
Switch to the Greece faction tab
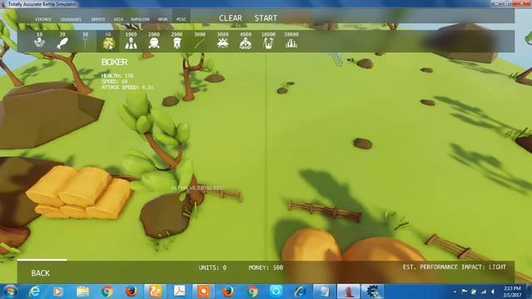point(98,19)
